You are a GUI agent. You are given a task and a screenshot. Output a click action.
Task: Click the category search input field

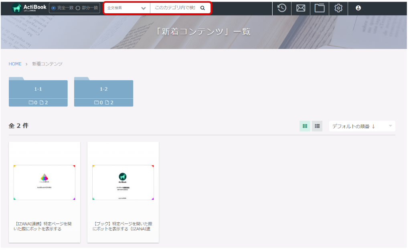(x=175, y=8)
